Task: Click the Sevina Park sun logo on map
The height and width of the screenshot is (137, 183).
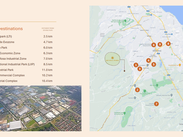Action: coord(112,58)
